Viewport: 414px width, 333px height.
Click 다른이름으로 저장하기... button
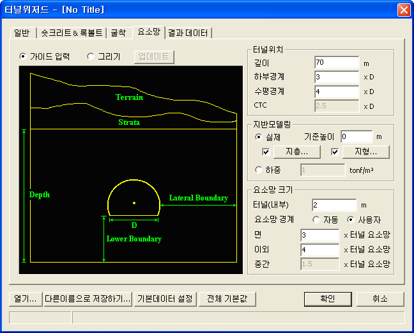click(x=88, y=299)
